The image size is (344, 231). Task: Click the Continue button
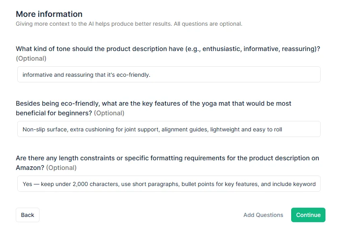[308, 215]
